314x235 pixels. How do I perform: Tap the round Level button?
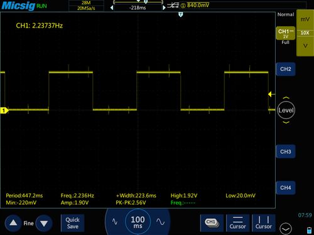[x=286, y=110]
